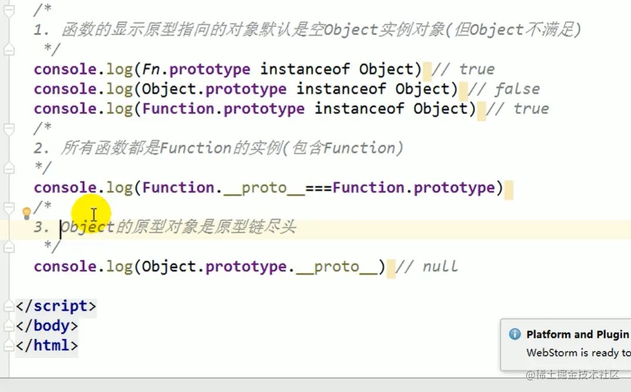The width and height of the screenshot is (631, 392).
Task: Click the 'Object' word in comment 3
Action: click(x=88, y=228)
